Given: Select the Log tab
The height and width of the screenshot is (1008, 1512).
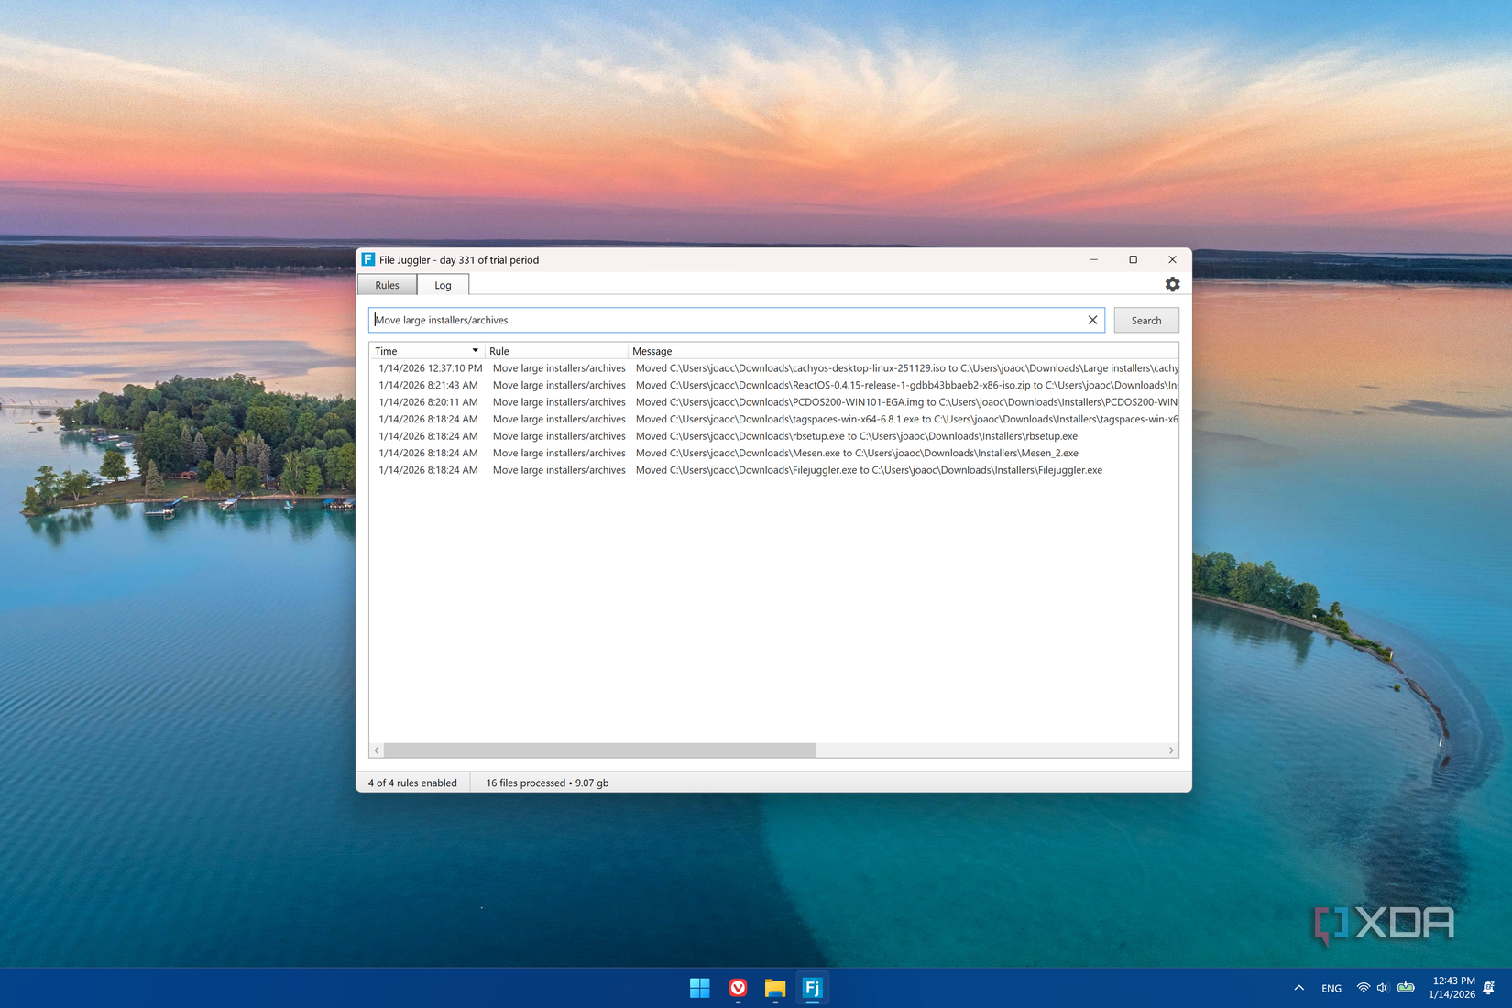Looking at the screenshot, I should [443, 285].
